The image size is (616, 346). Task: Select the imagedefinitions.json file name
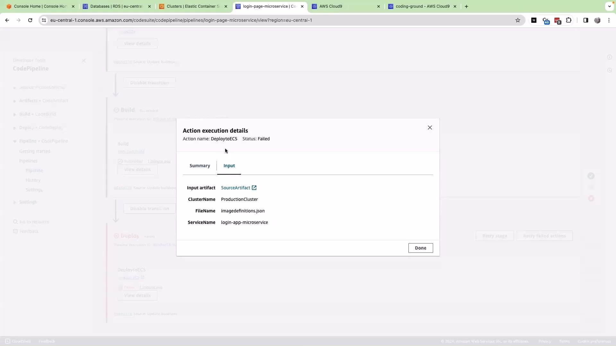[x=243, y=211]
